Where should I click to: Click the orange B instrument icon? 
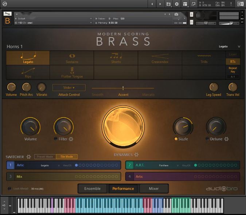(7, 21)
